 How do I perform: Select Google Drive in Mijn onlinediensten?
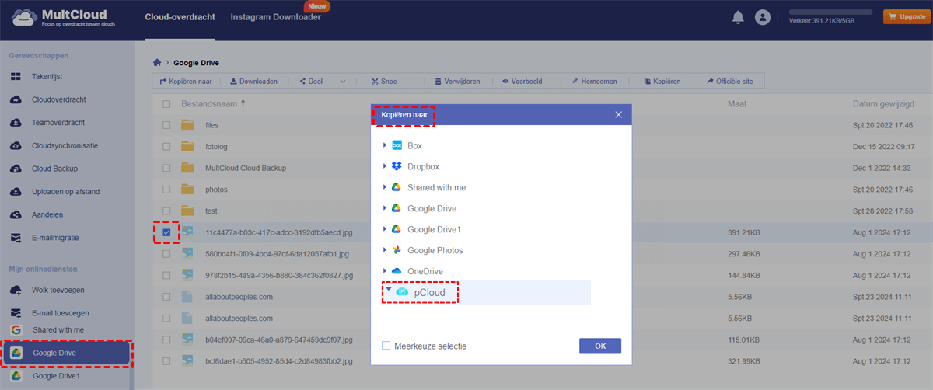click(x=66, y=353)
